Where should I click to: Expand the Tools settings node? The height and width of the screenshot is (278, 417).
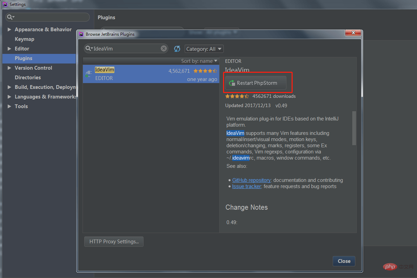(9, 106)
